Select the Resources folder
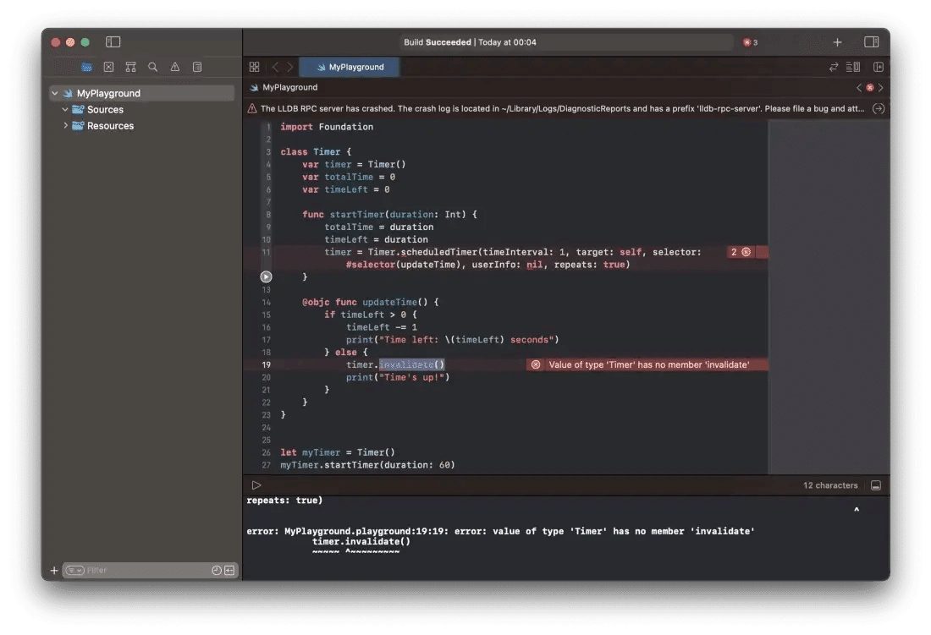 point(110,126)
